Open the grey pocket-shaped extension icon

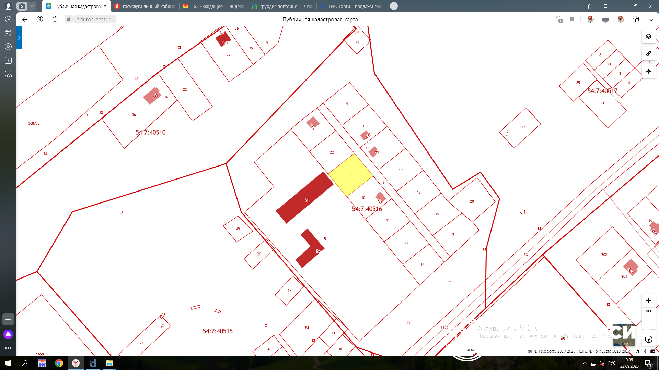pyautogui.click(x=605, y=20)
